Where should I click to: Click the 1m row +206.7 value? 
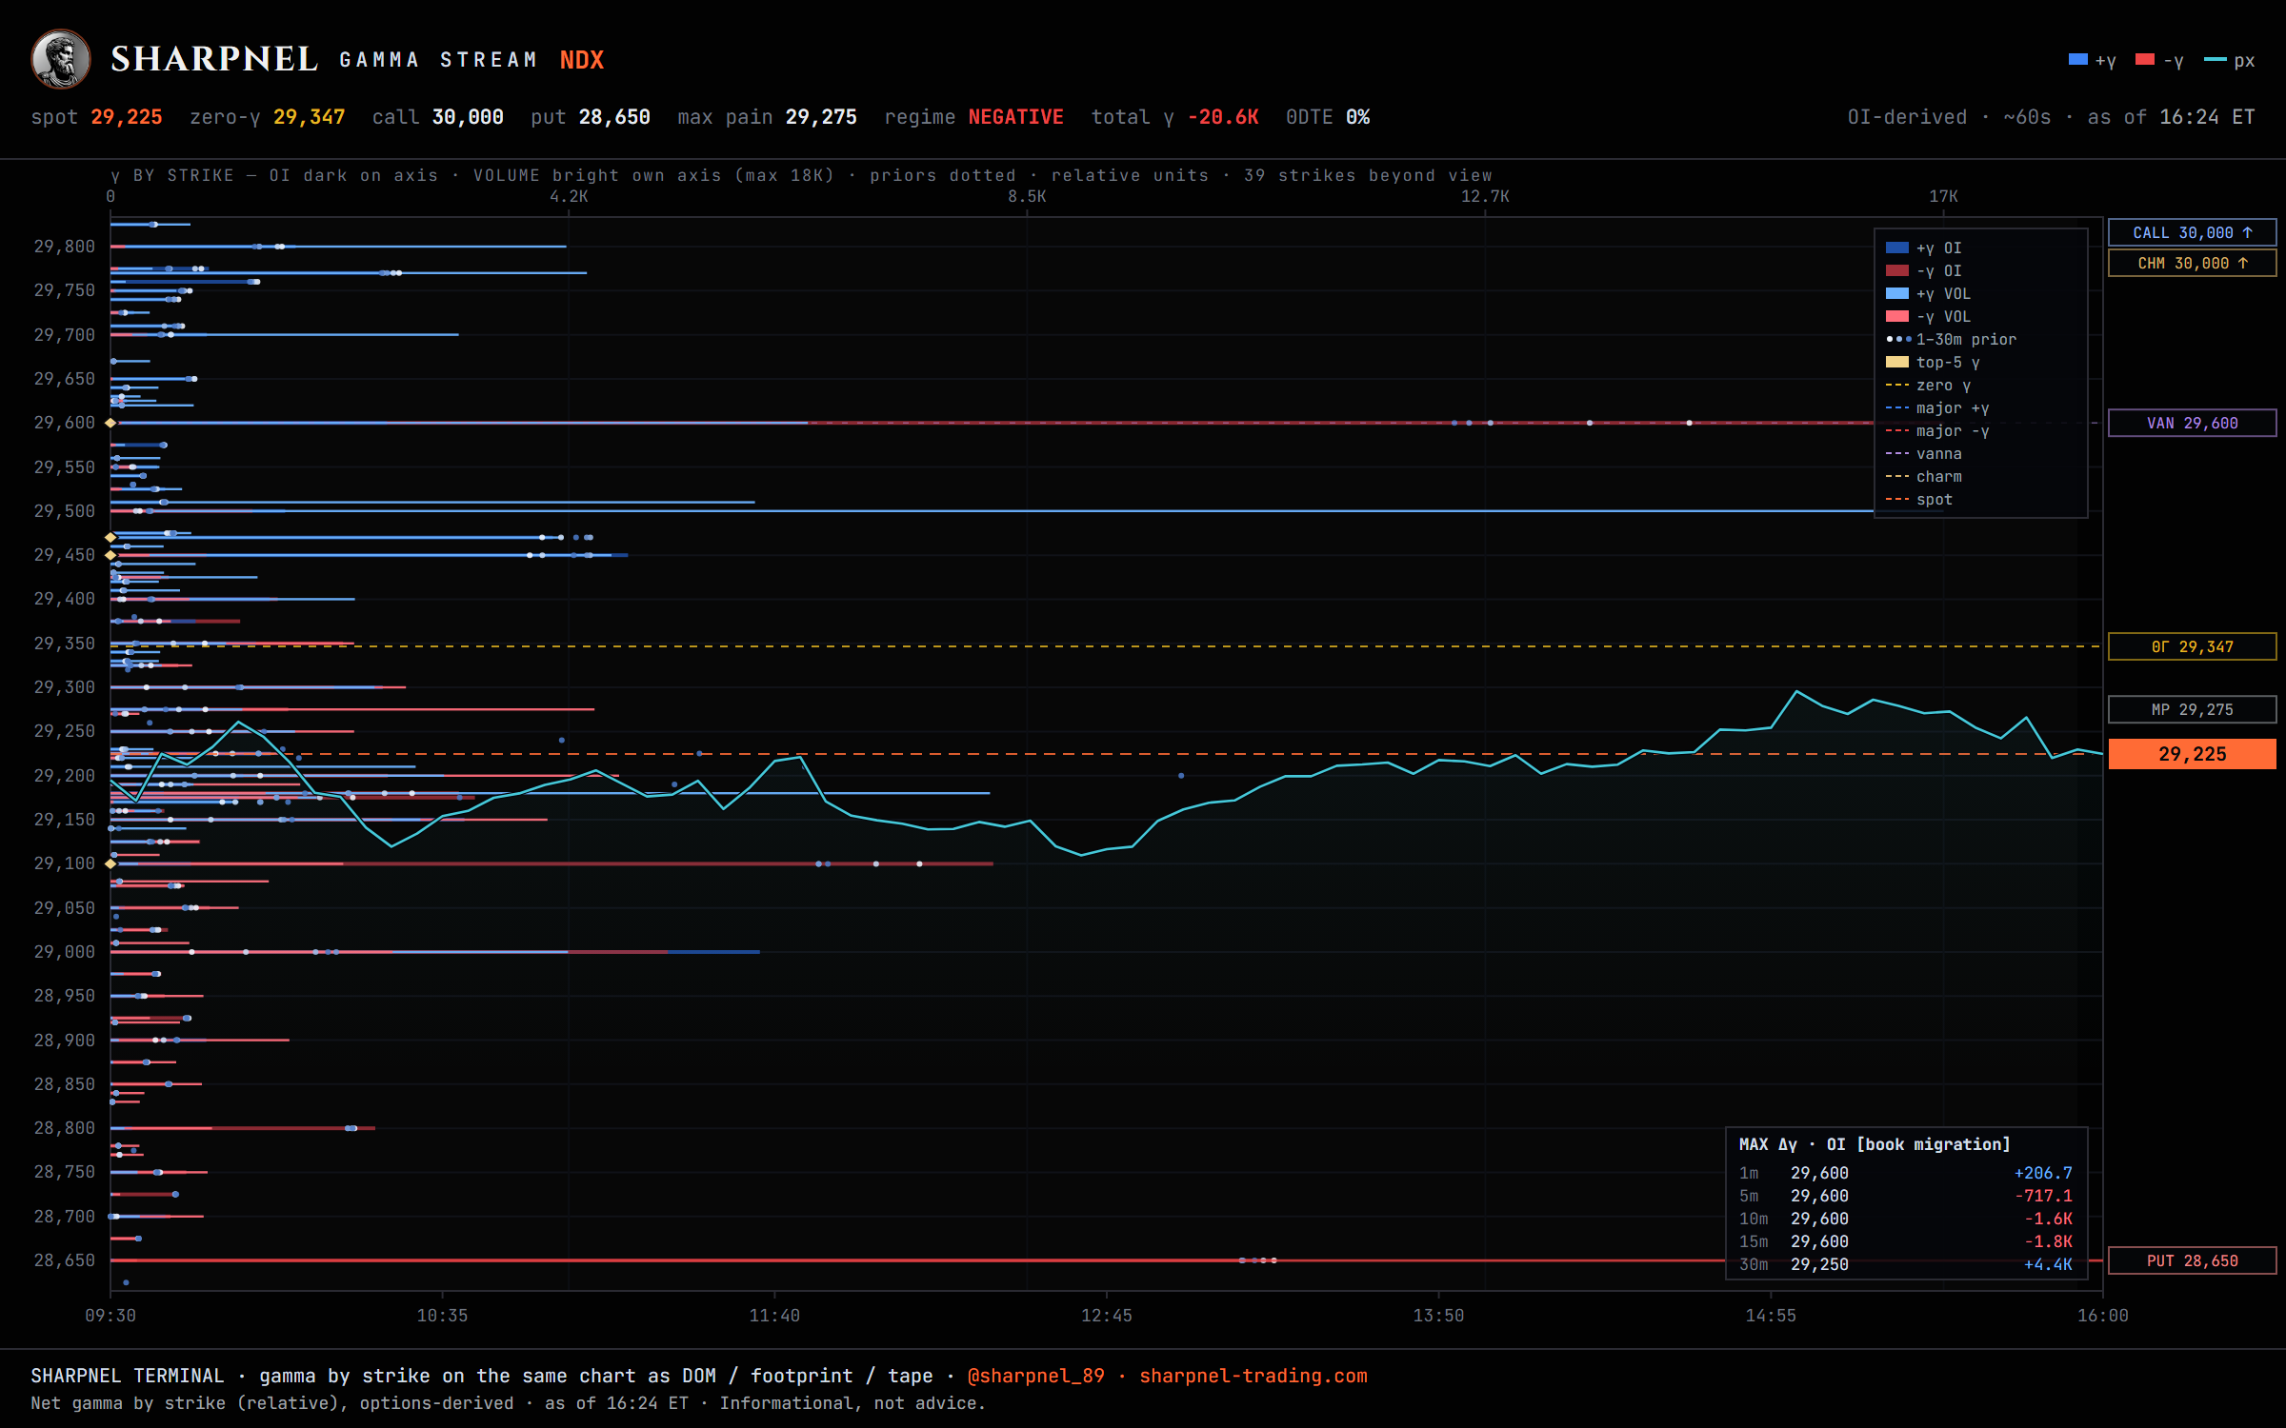[x=2043, y=1173]
